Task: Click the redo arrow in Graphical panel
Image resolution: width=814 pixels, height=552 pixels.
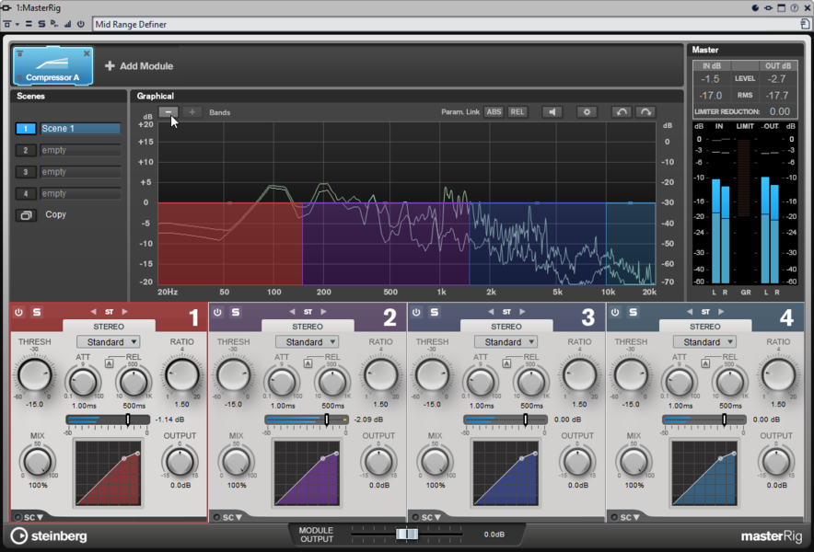Action: point(645,112)
